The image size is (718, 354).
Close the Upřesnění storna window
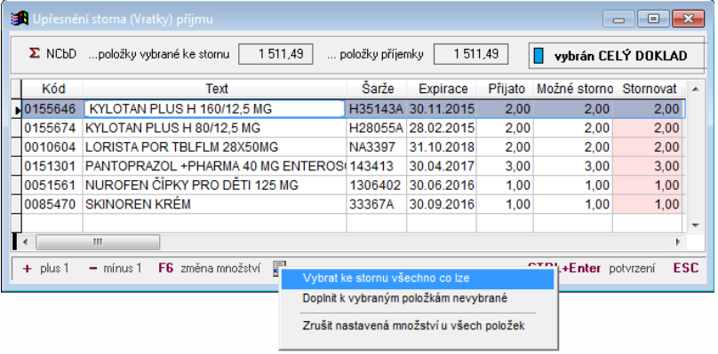[688, 20]
